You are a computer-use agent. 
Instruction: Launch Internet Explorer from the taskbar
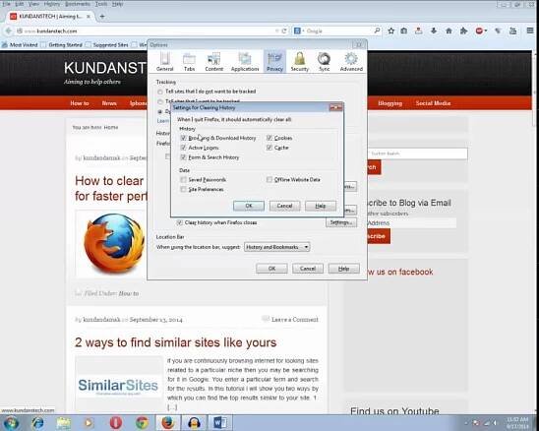tap(37, 422)
